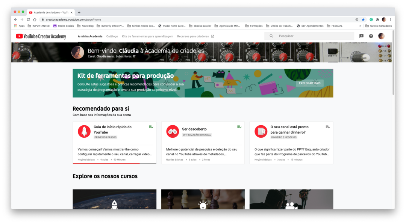Open the video camera course thumbnail
The image size is (406, 224).
click(291, 199)
